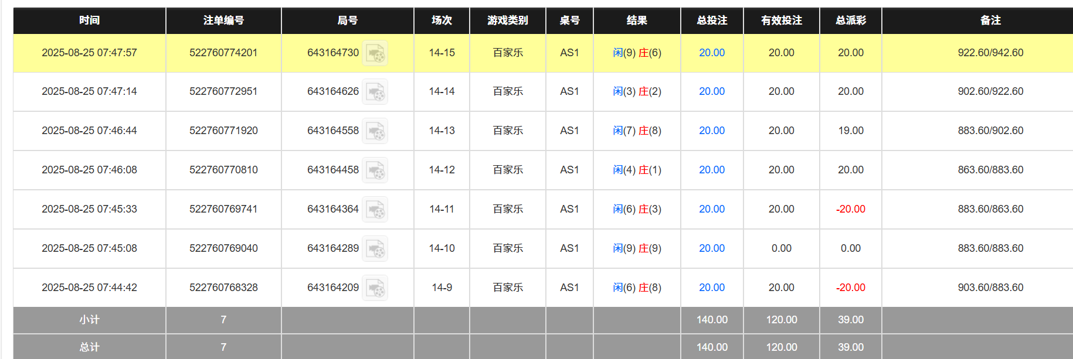Click the 小计 subtotal row
Viewport: 1073px width, 359px height.
89,320
